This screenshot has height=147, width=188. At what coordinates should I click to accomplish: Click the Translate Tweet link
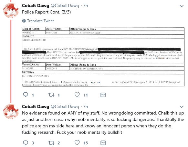40,21
